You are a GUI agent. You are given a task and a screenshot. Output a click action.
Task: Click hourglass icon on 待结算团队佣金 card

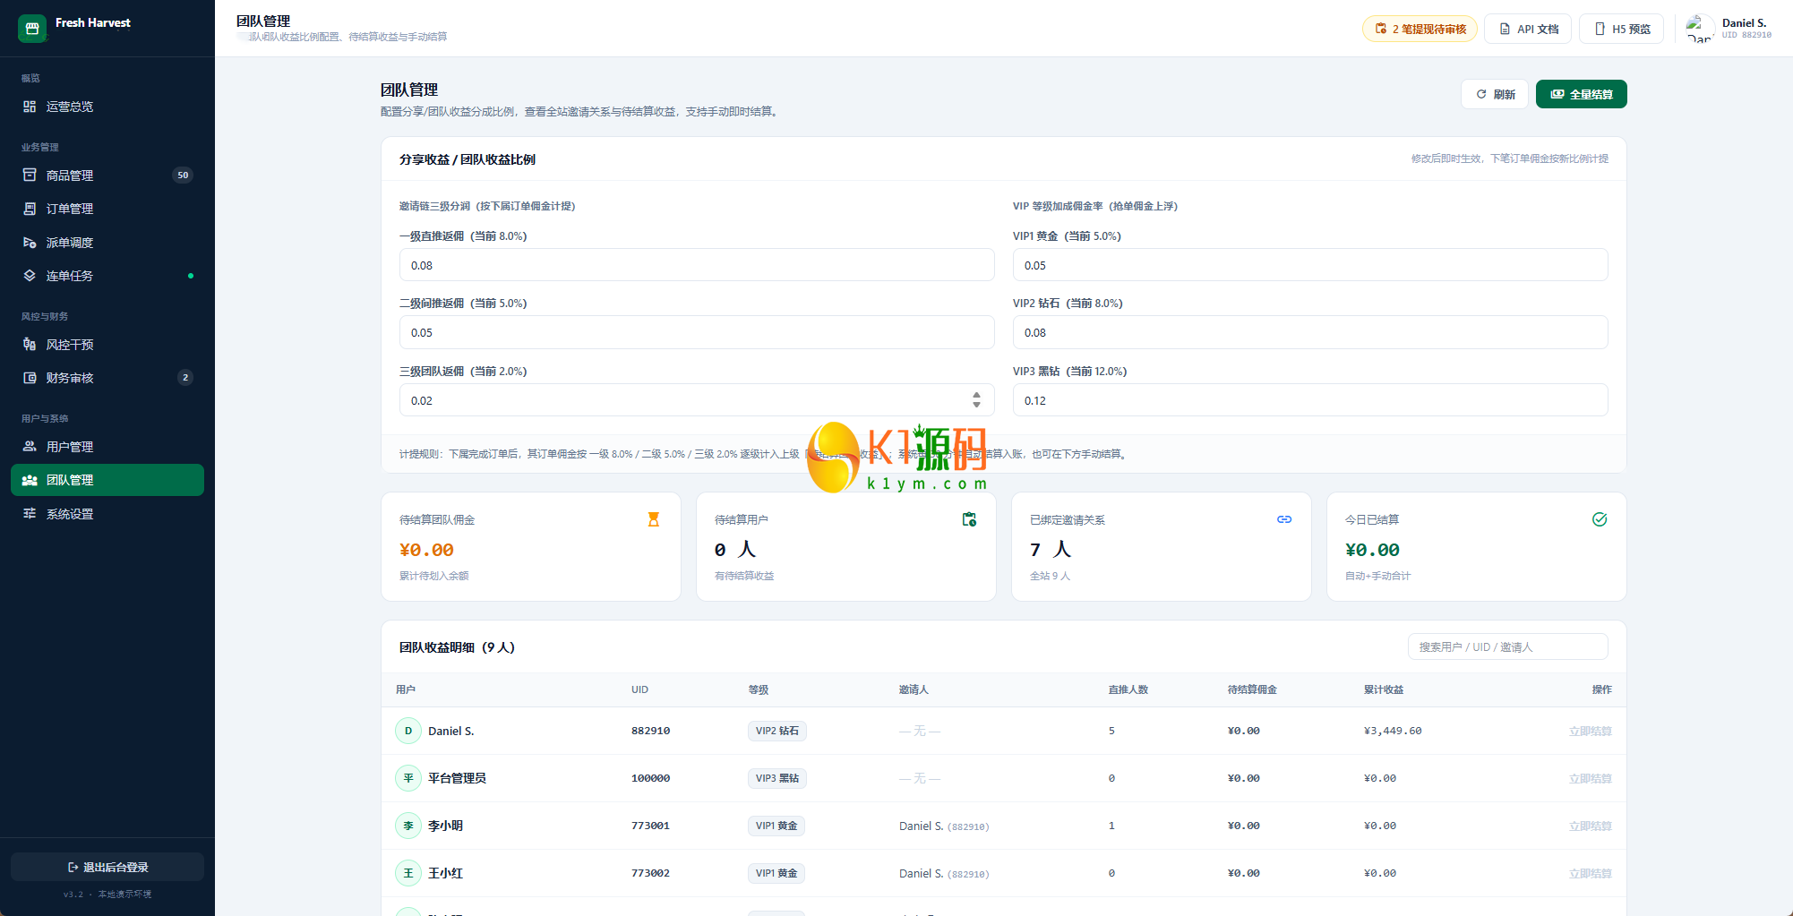pos(654,519)
